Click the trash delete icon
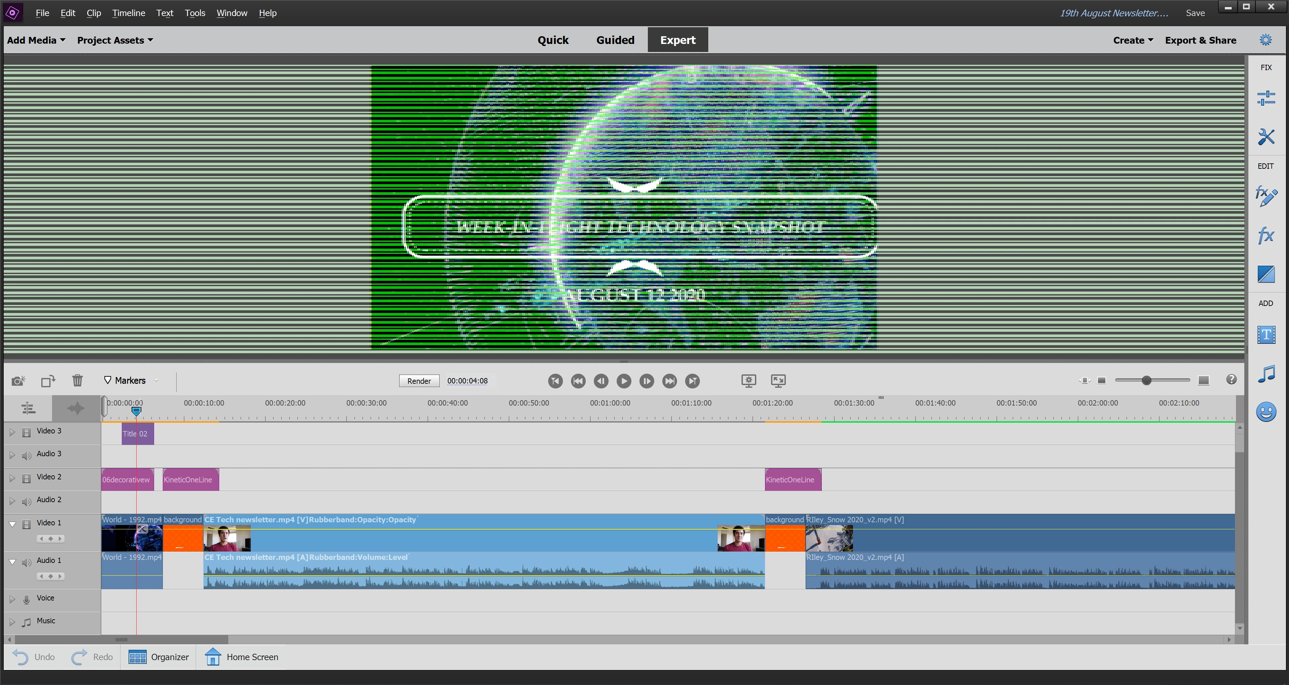The width and height of the screenshot is (1289, 685). pyautogui.click(x=77, y=380)
